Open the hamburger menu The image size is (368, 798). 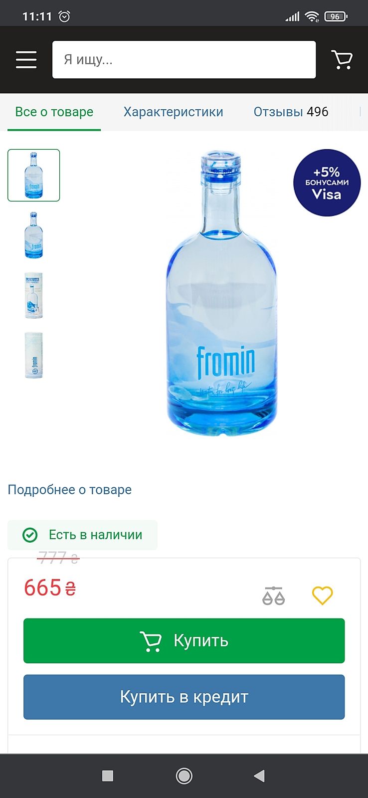(26, 59)
